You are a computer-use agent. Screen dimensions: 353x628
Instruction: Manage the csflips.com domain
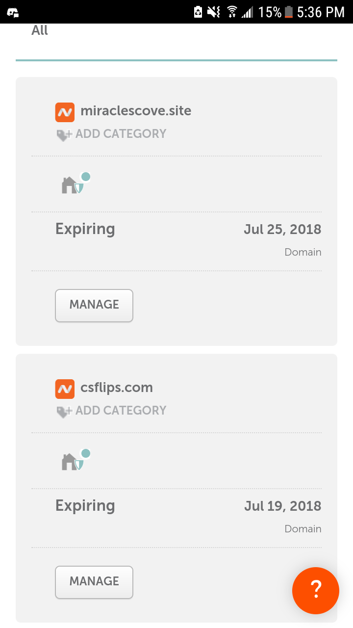coord(94,582)
